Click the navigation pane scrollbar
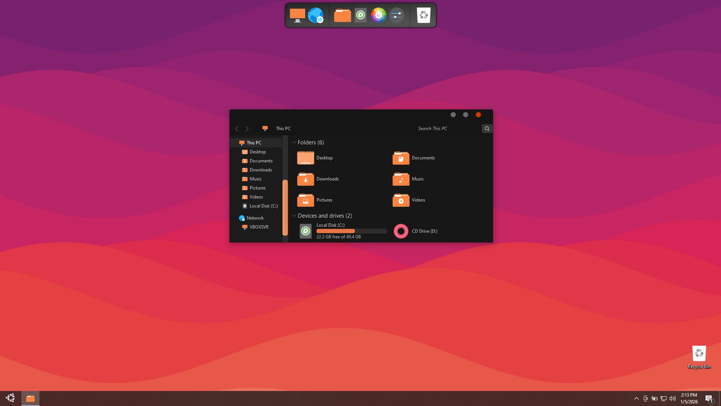 pyautogui.click(x=285, y=208)
